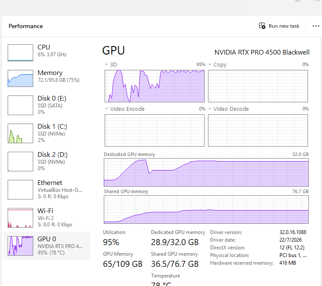The image size is (322, 286).
Task: Click the Dedicated GPU memory graph
Action: (206, 173)
